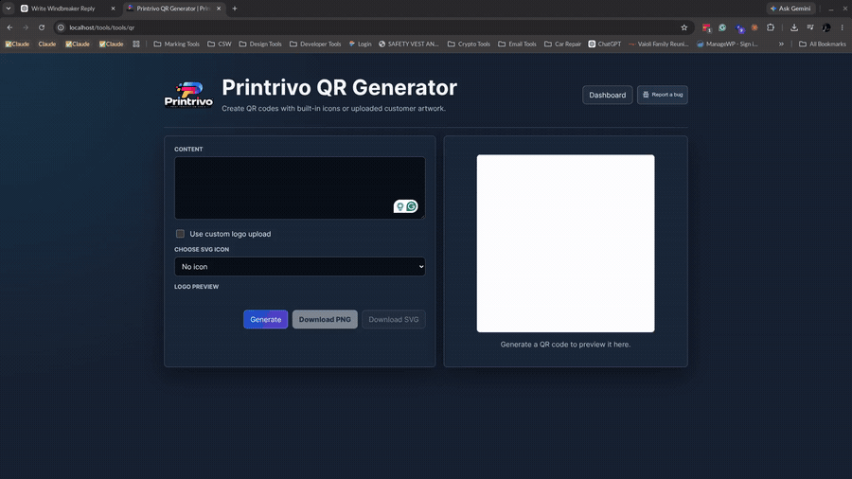
Task: Open the Extensions puzzle icon
Action: 771,27
